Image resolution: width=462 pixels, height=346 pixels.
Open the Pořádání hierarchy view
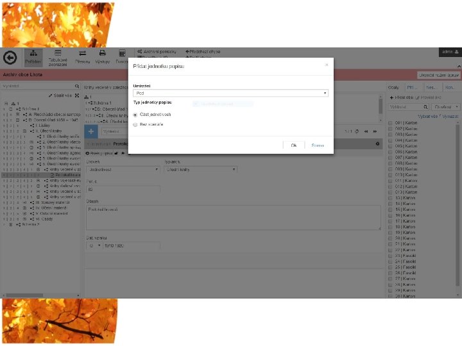(x=33, y=58)
